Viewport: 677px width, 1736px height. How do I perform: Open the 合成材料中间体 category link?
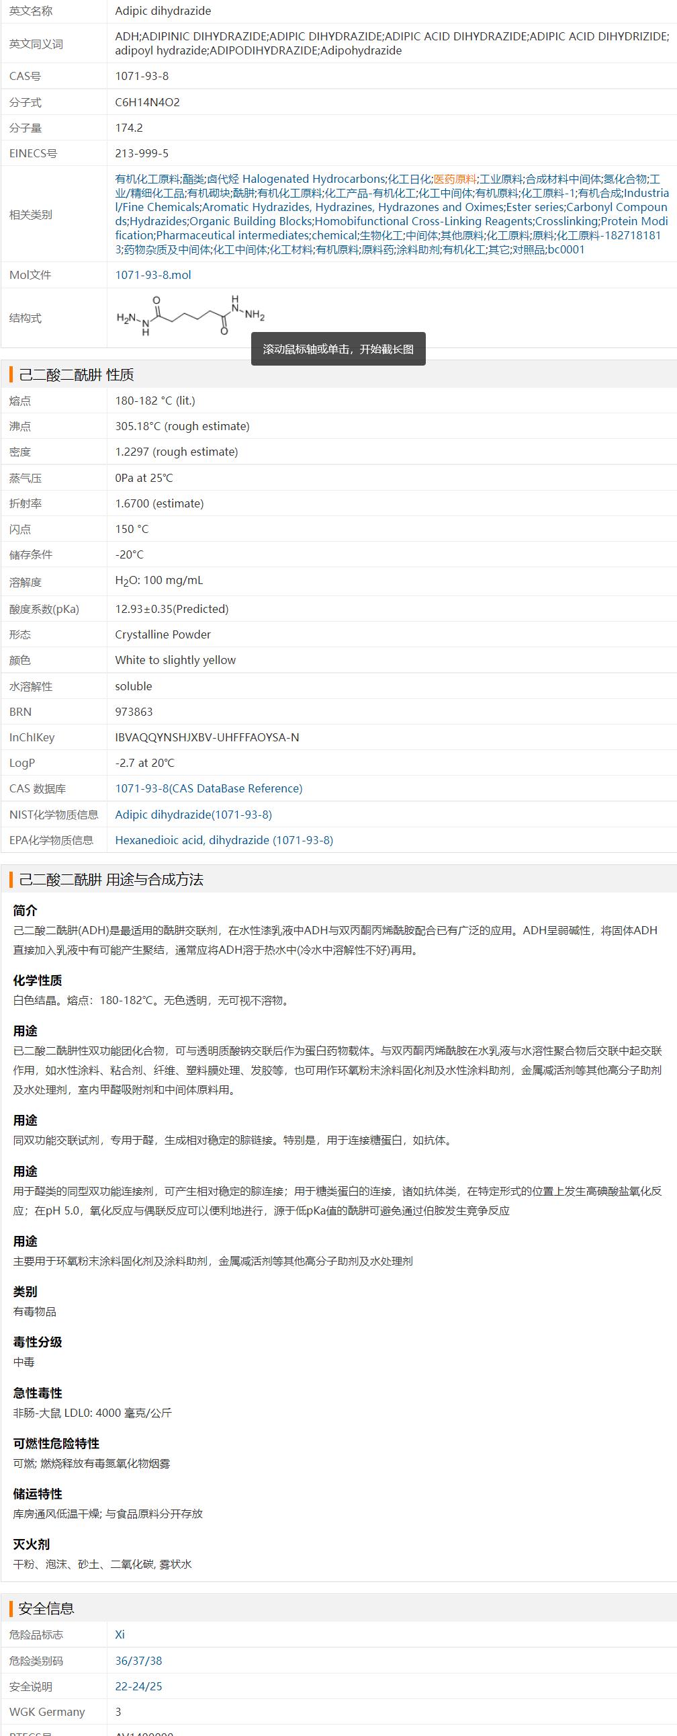pyautogui.click(x=562, y=179)
